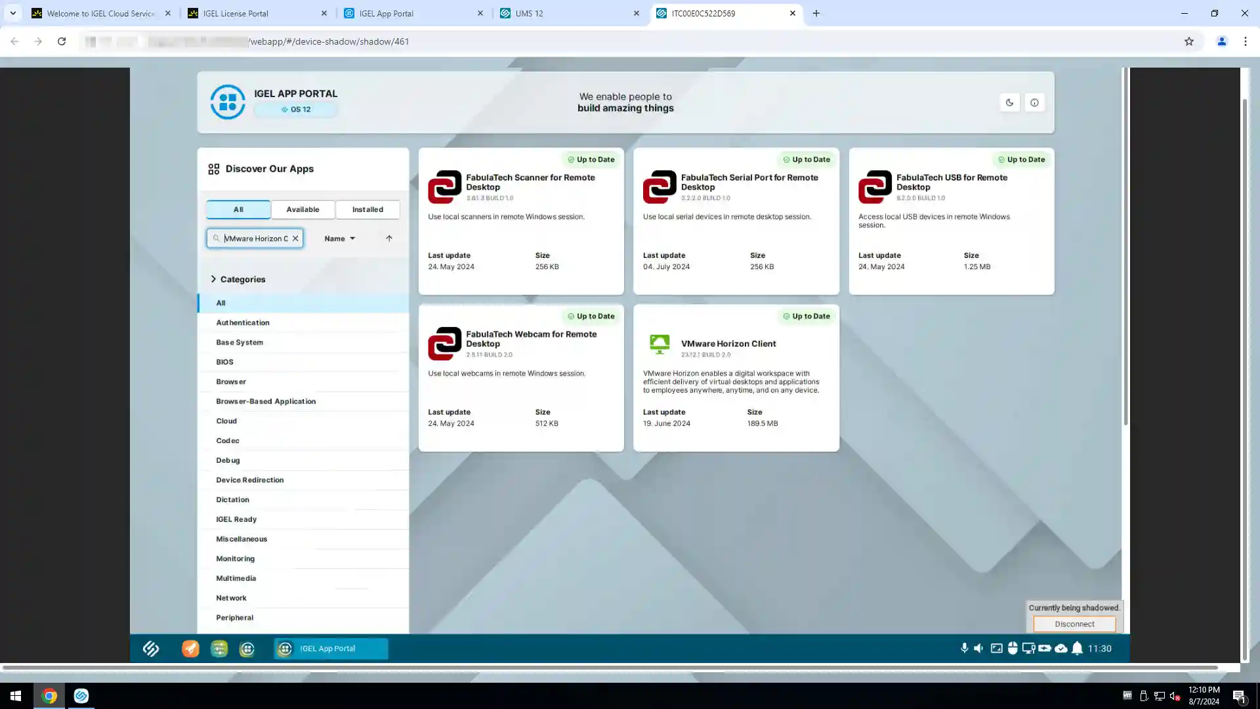Open the VMware Horizon Client app card

coord(728,344)
